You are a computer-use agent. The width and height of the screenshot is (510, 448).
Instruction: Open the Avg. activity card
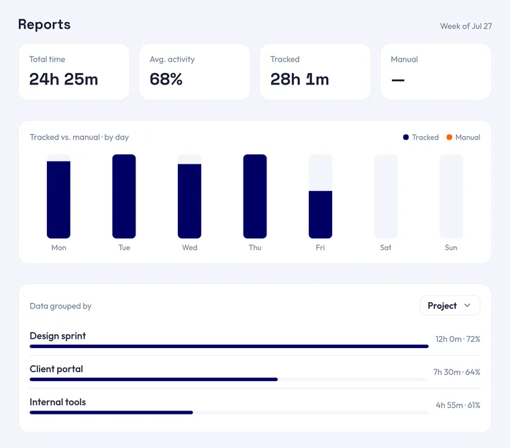195,72
